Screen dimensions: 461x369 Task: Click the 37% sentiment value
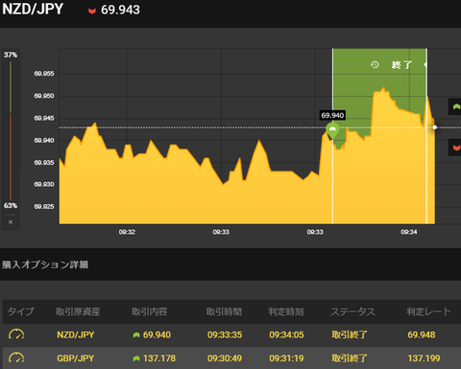[x=11, y=55]
